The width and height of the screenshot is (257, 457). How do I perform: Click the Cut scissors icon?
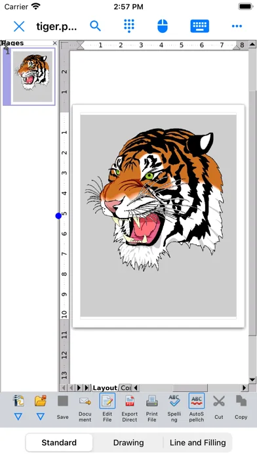pyautogui.click(x=219, y=407)
